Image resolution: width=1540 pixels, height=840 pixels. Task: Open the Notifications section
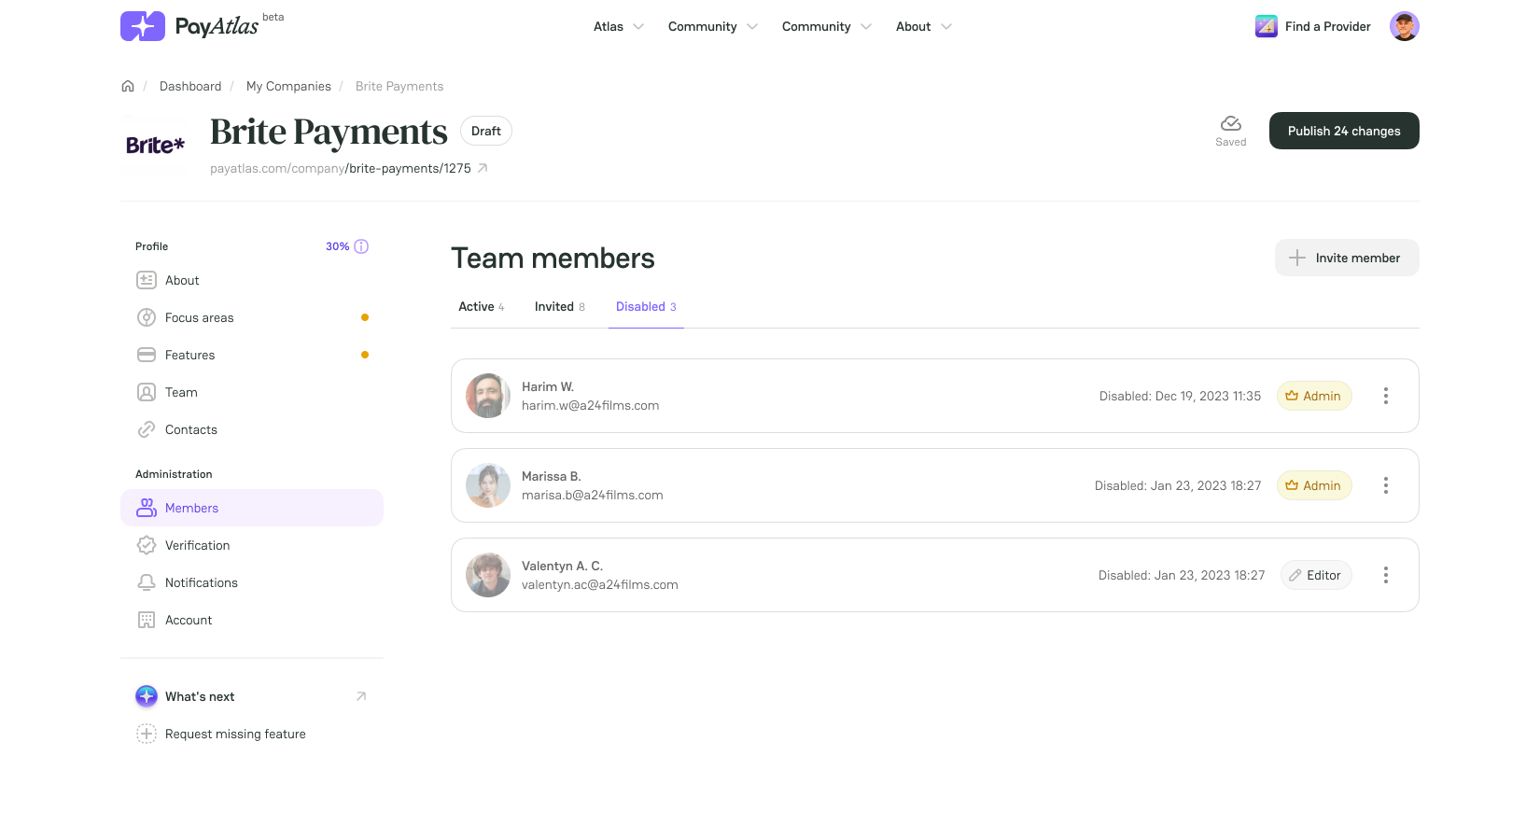pyautogui.click(x=252, y=582)
